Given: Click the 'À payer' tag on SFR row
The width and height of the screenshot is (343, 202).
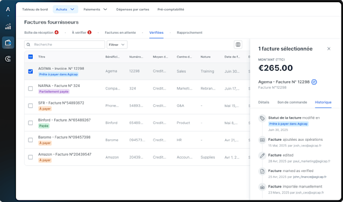Looking at the screenshot, I should point(45,109).
